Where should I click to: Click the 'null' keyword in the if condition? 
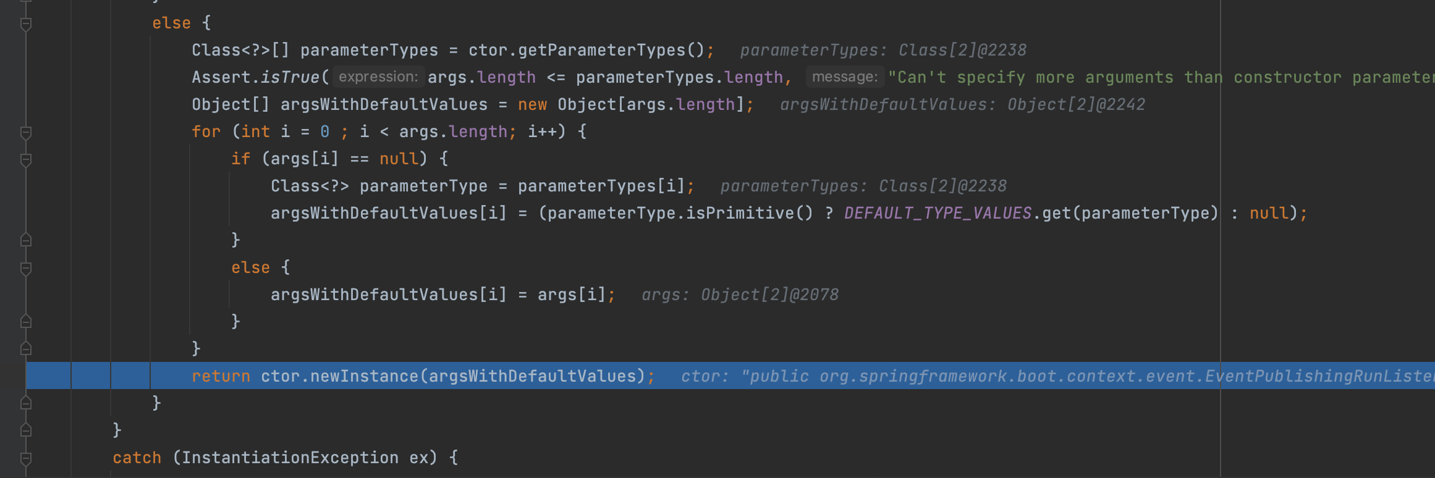pos(399,159)
